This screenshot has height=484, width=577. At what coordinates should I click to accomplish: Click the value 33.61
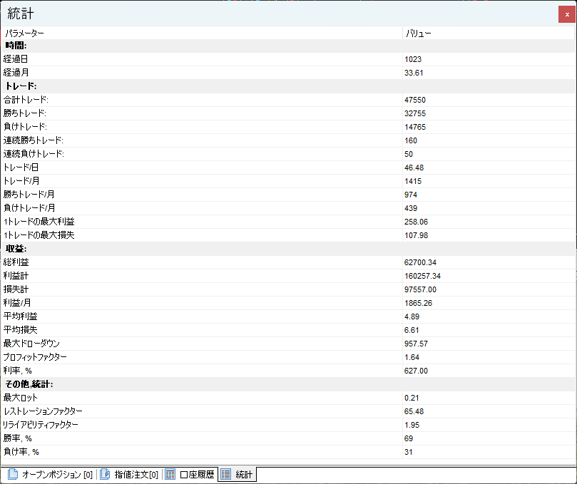pos(414,73)
